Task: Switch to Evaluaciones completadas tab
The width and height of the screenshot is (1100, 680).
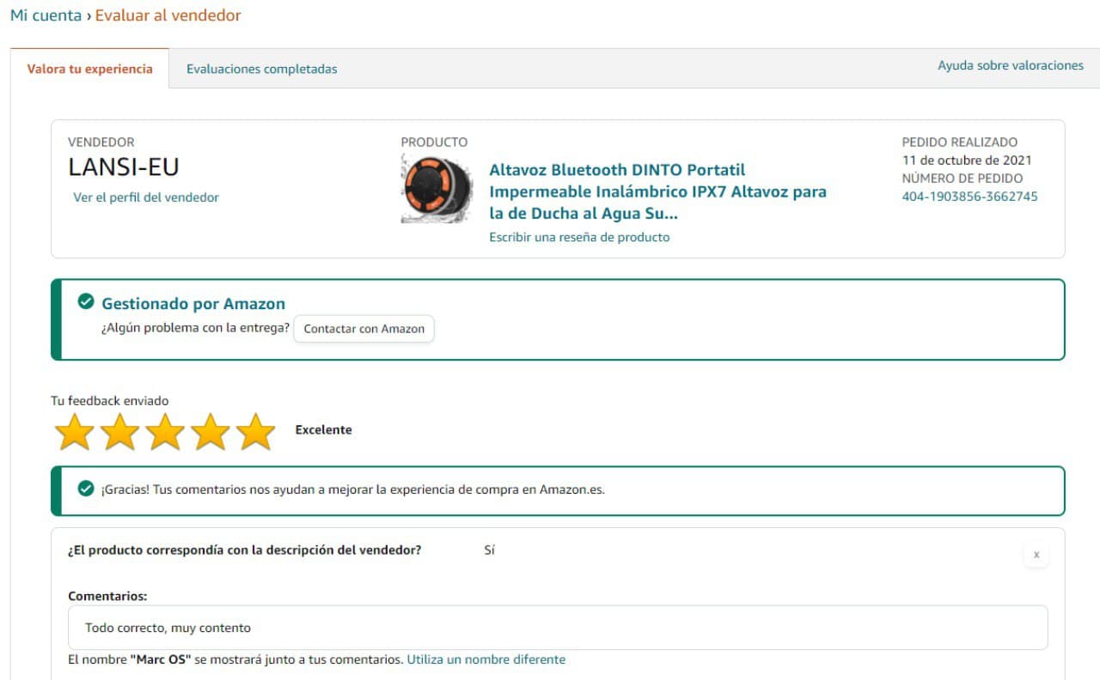Action: (x=262, y=69)
